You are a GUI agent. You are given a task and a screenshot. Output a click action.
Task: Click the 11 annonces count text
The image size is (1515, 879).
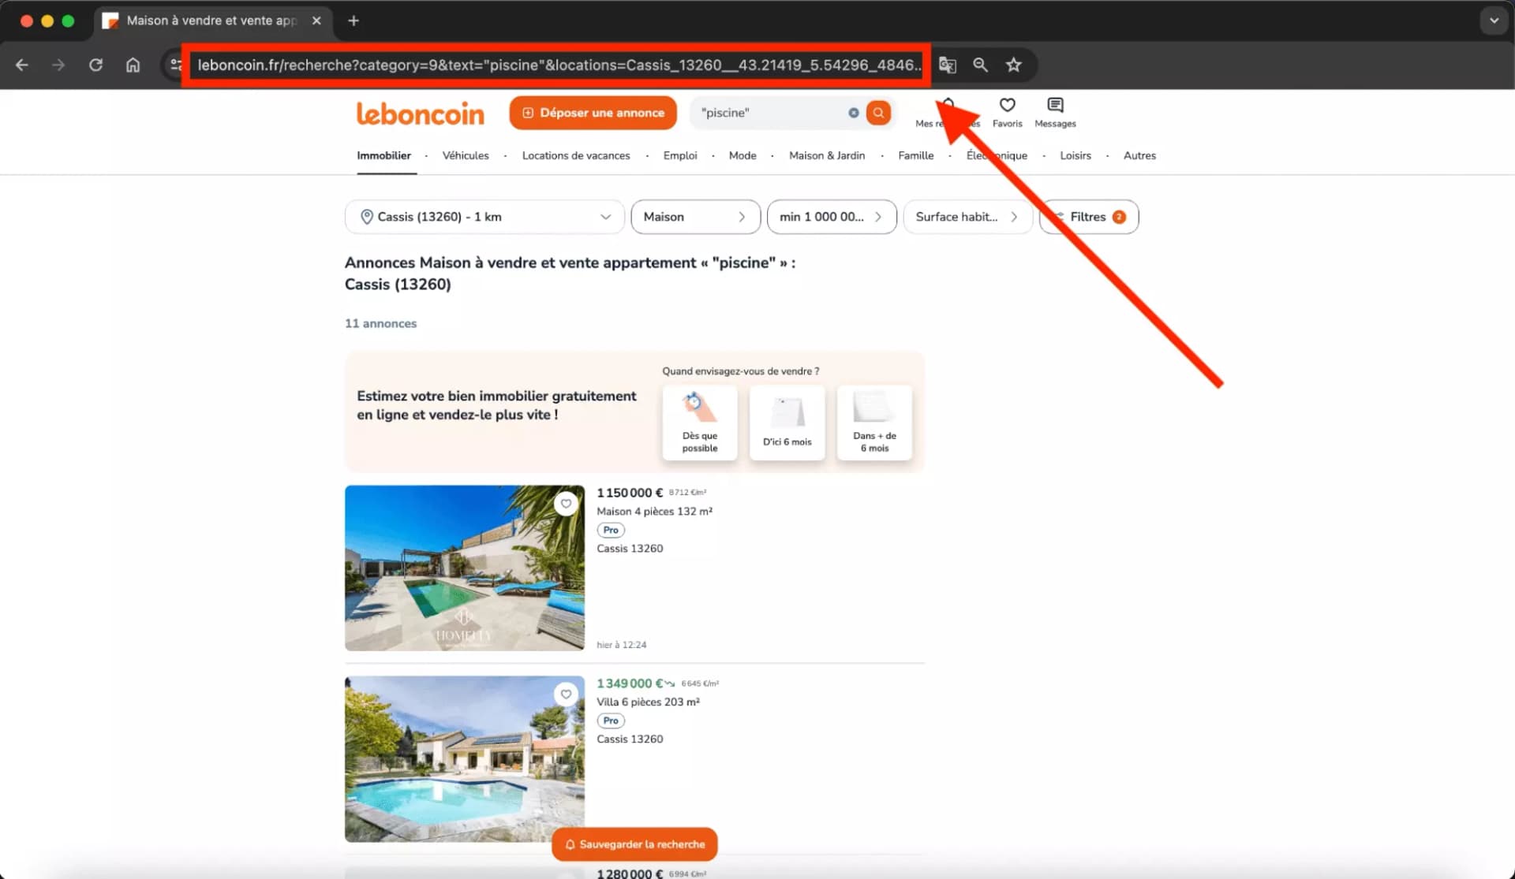(380, 323)
